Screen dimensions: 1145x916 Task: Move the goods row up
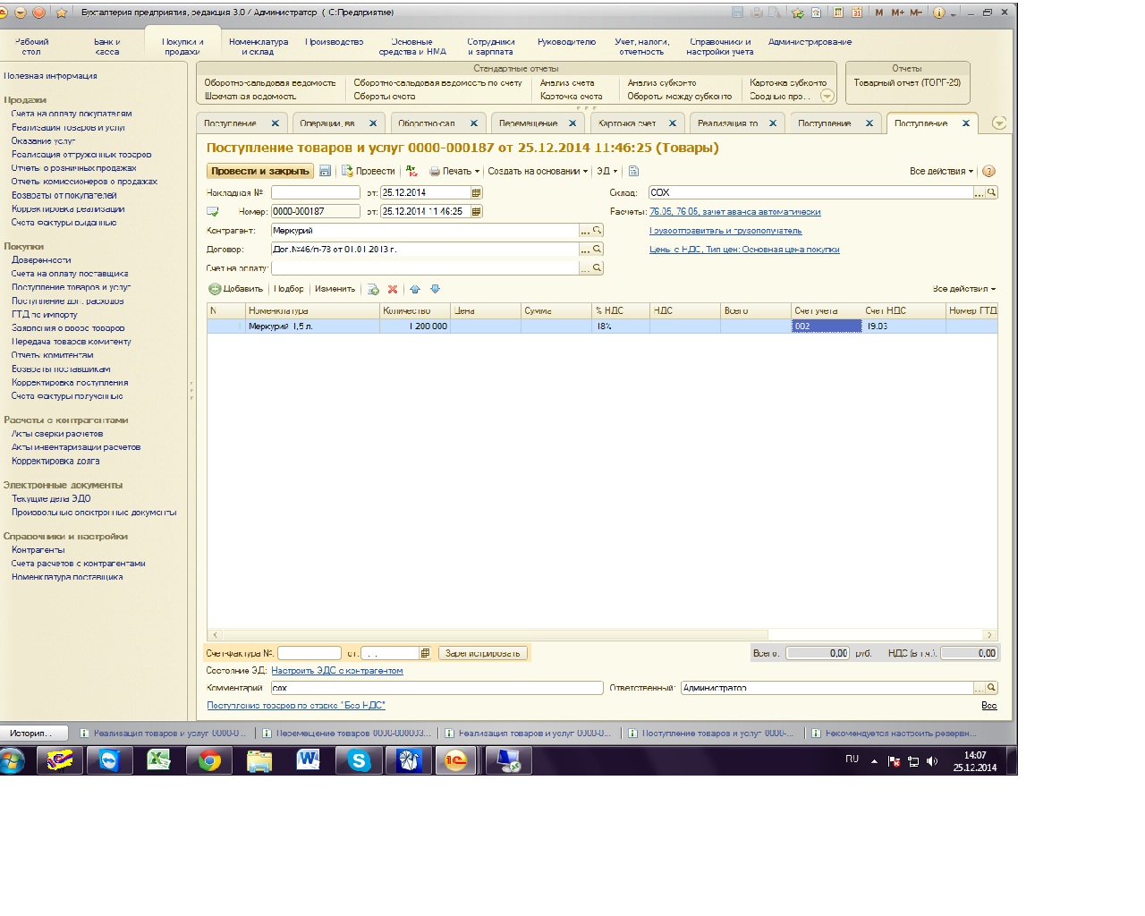[x=415, y=289]
